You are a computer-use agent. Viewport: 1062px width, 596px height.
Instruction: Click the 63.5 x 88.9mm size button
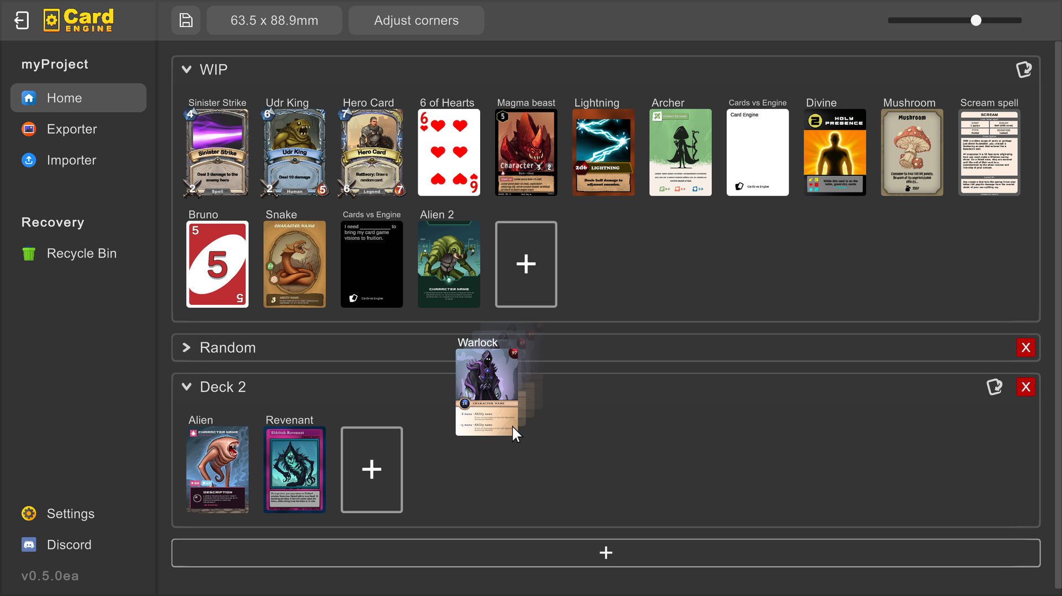(x=274, y=20)
